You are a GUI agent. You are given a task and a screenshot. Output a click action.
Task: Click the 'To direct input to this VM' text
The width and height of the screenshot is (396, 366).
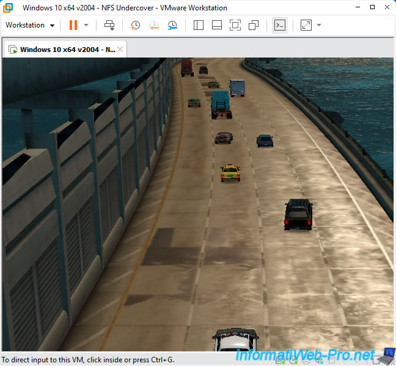pyautogui.click(x=87, y=359)
